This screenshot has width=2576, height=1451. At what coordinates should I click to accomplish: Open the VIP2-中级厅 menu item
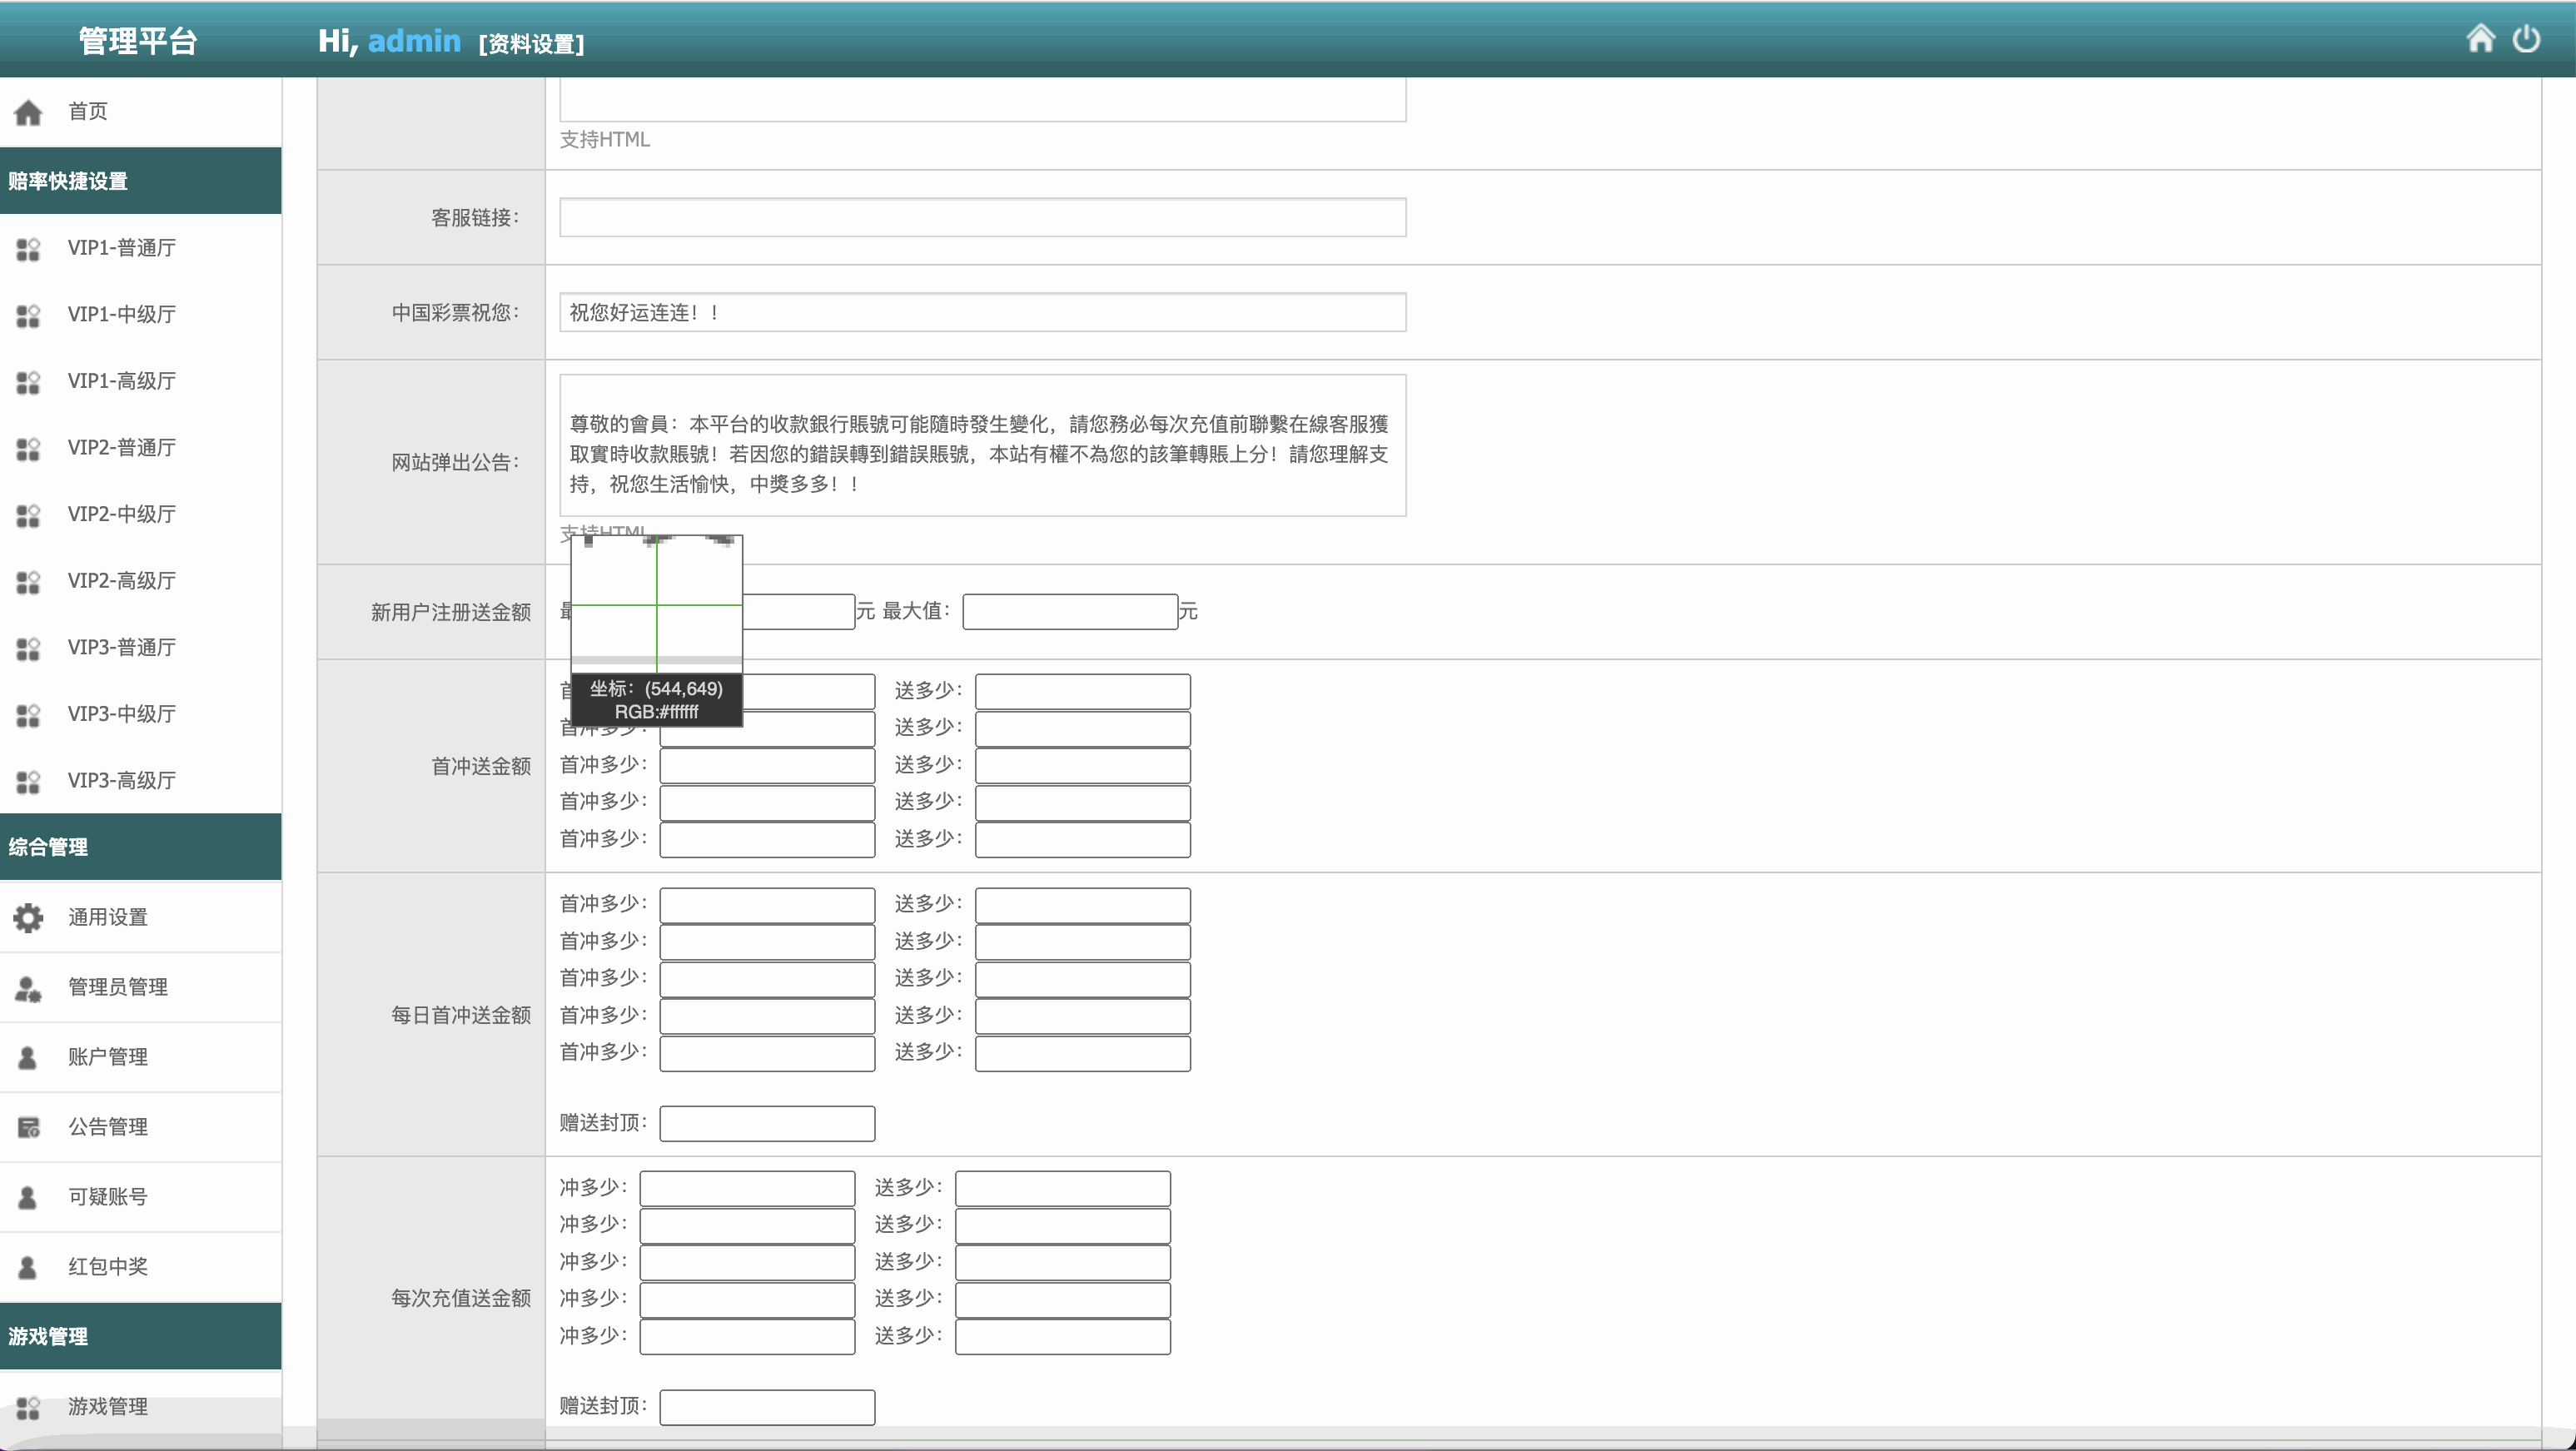[121, 514]
